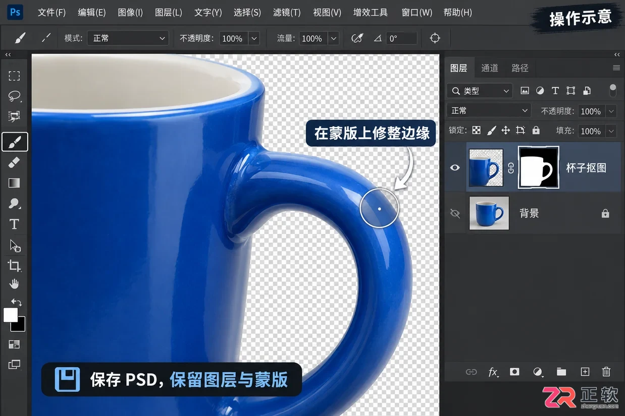The height and width of the screenshot is (416, 625).
Task: Change screen mode icon
Action: coord(14,364)
